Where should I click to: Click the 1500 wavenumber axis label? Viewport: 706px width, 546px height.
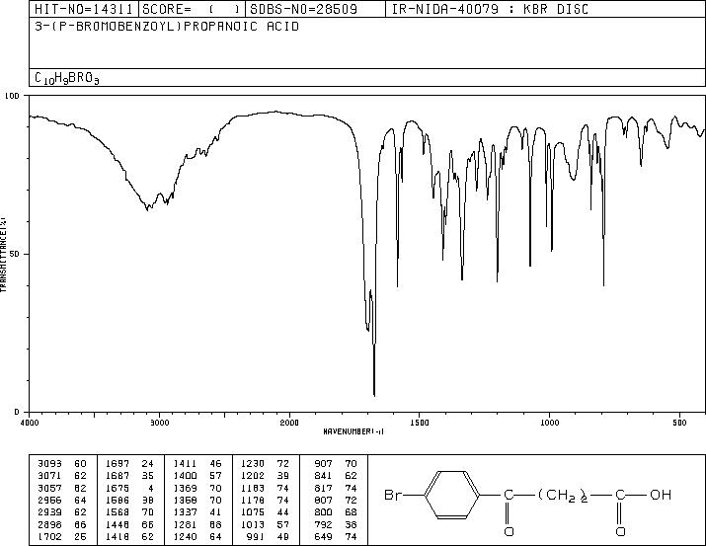(x=420, y=423)
